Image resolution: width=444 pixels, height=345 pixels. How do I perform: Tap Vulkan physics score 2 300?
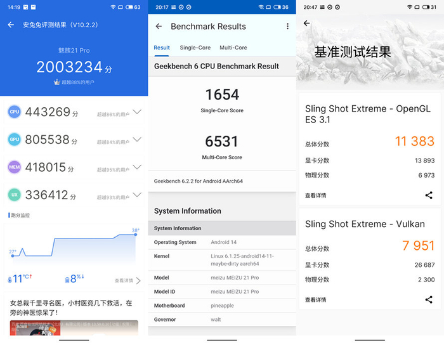pyautogui.click(x=426, y=280)
